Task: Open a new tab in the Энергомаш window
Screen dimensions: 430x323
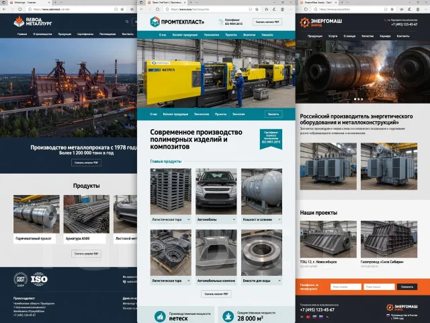Action: [x=341, y=2]
